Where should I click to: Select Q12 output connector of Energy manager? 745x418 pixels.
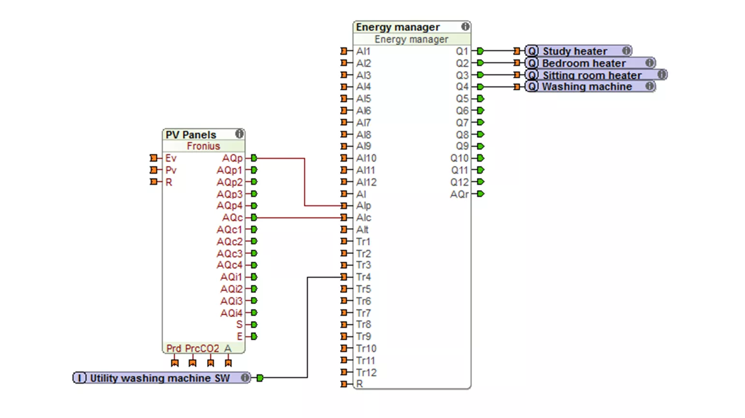coord(480,182)
